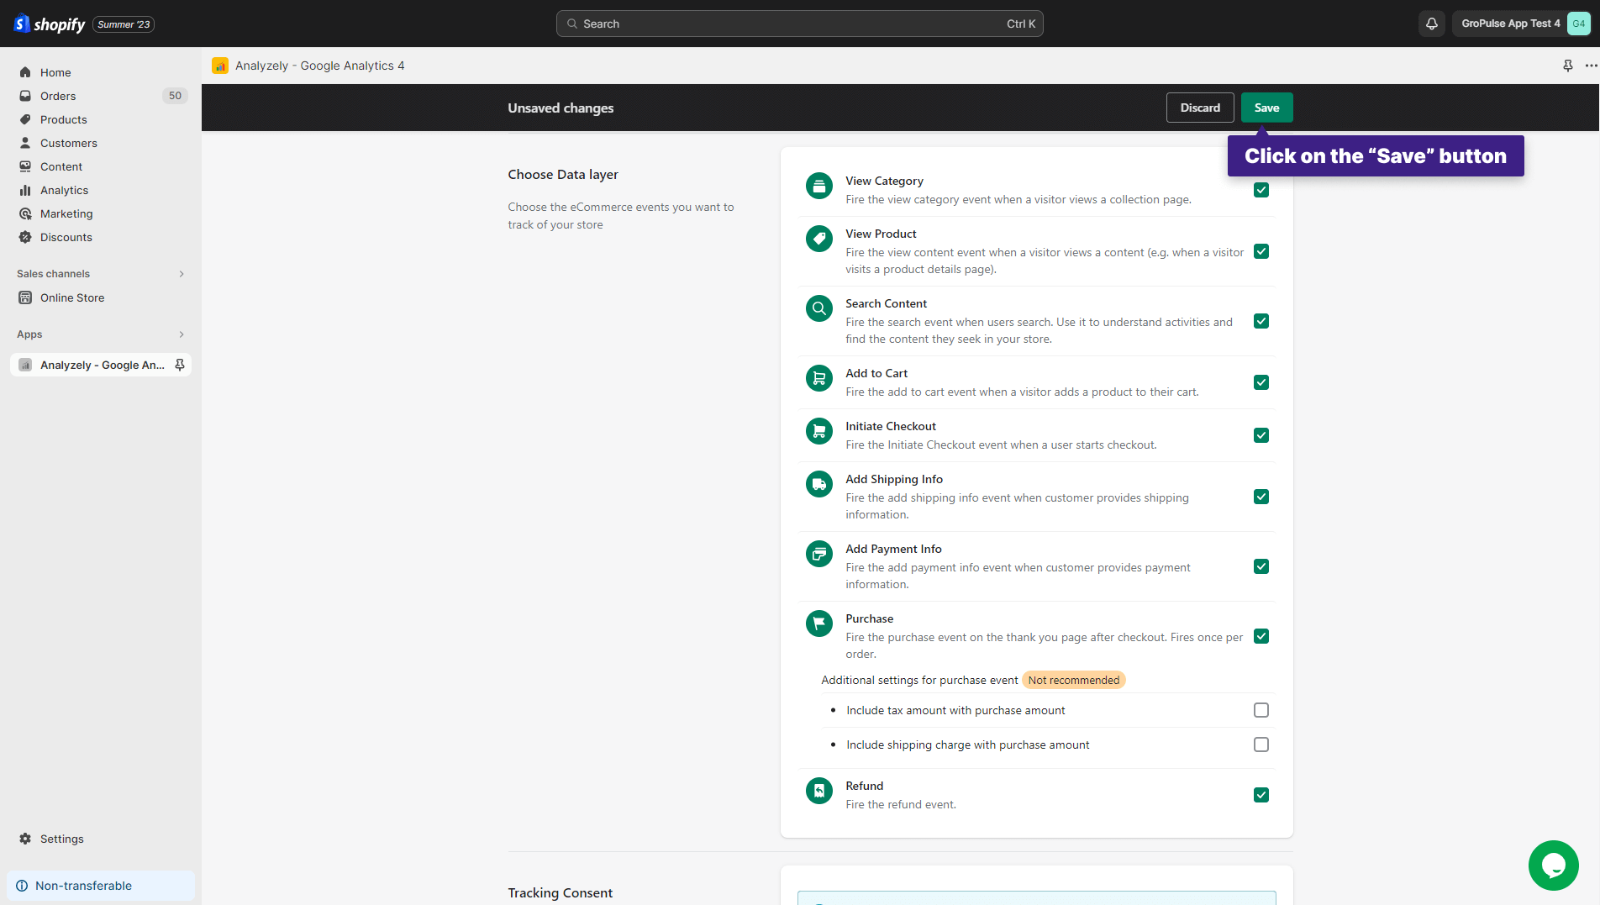Viewport: 1600px width, 905px height.
Task: Toggle the Purchase event checkbox
Action: point(1261,636)
